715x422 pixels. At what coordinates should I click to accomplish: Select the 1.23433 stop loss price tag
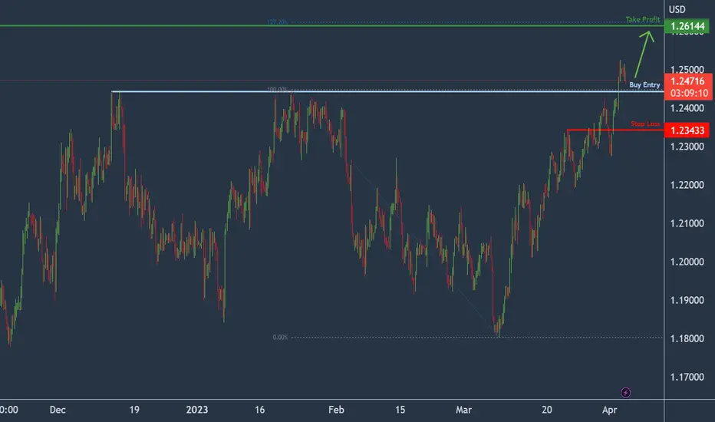(687, 130)
